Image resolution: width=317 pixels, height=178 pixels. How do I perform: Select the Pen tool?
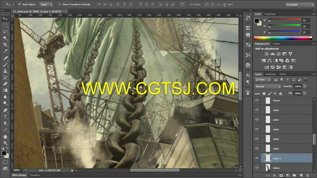click(x=5, y=110)
